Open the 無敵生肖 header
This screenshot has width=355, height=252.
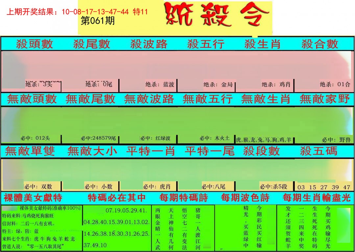click(x=266, y=99)
